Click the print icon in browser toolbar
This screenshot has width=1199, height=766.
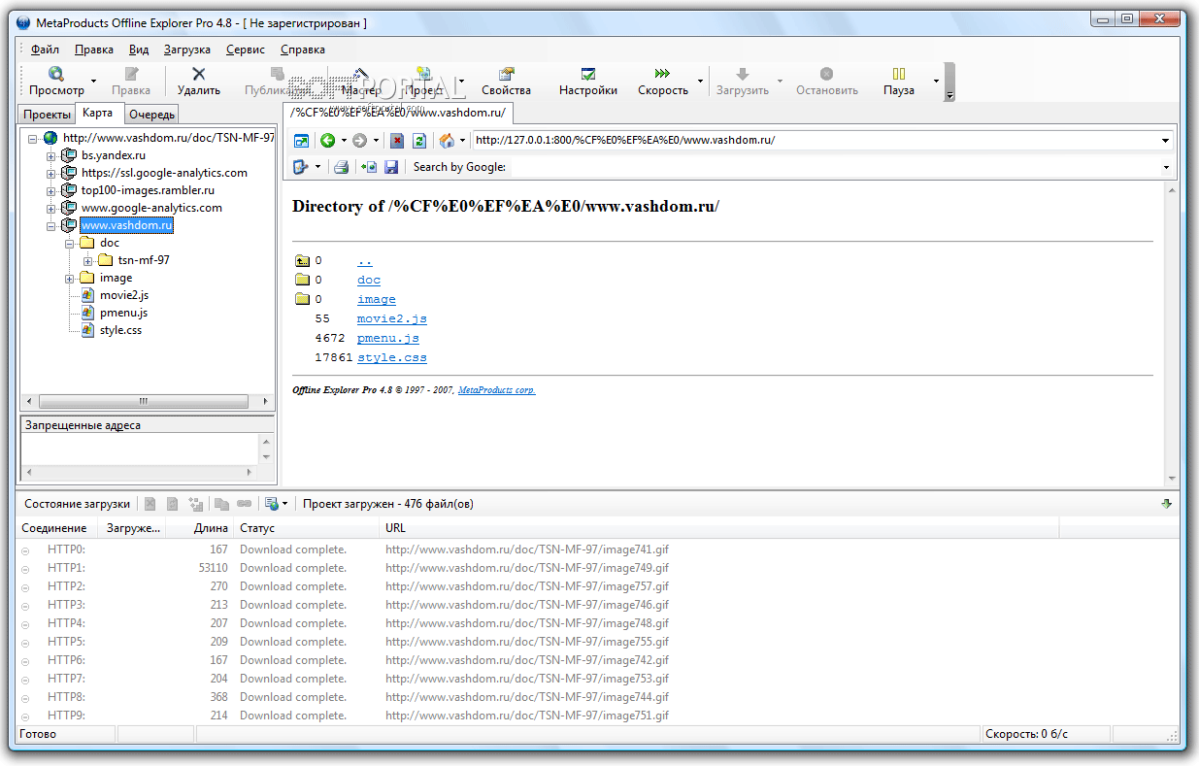coord(342,167)
